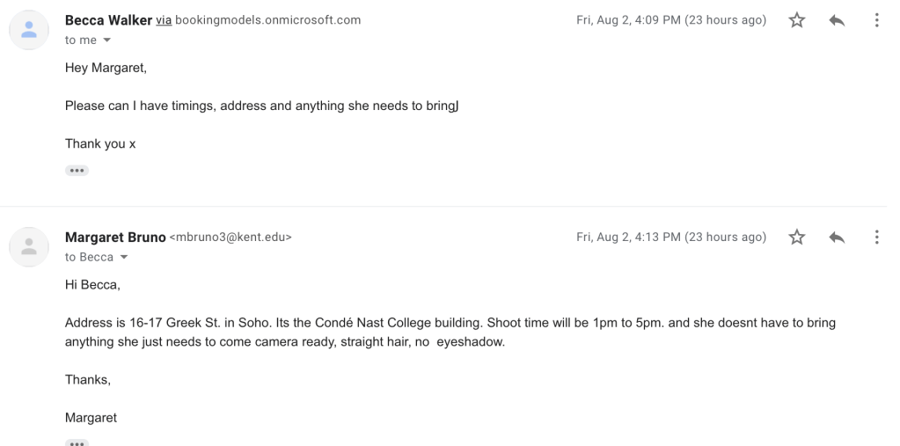900x446 pixels.
Task: Click the 4:09 PM message timestamp
Action: click(670, 20)
